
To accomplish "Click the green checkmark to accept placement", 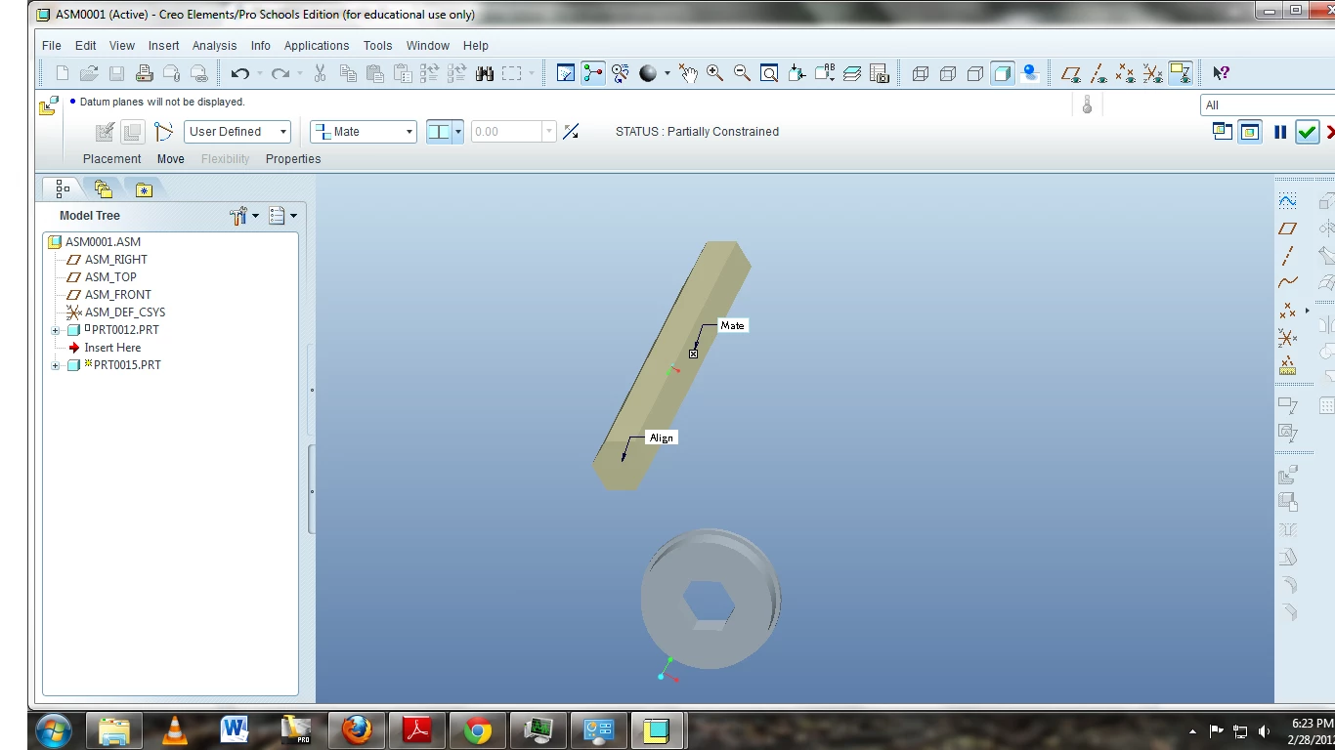I will click(1307, 132).
